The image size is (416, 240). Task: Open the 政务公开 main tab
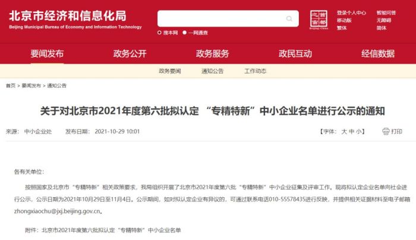[130, 54]
